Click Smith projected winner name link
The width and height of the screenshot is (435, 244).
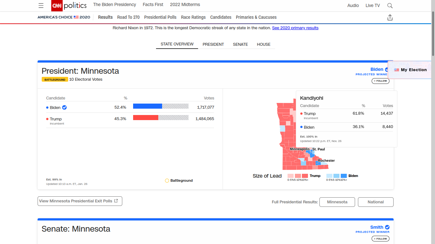point(377,227)
